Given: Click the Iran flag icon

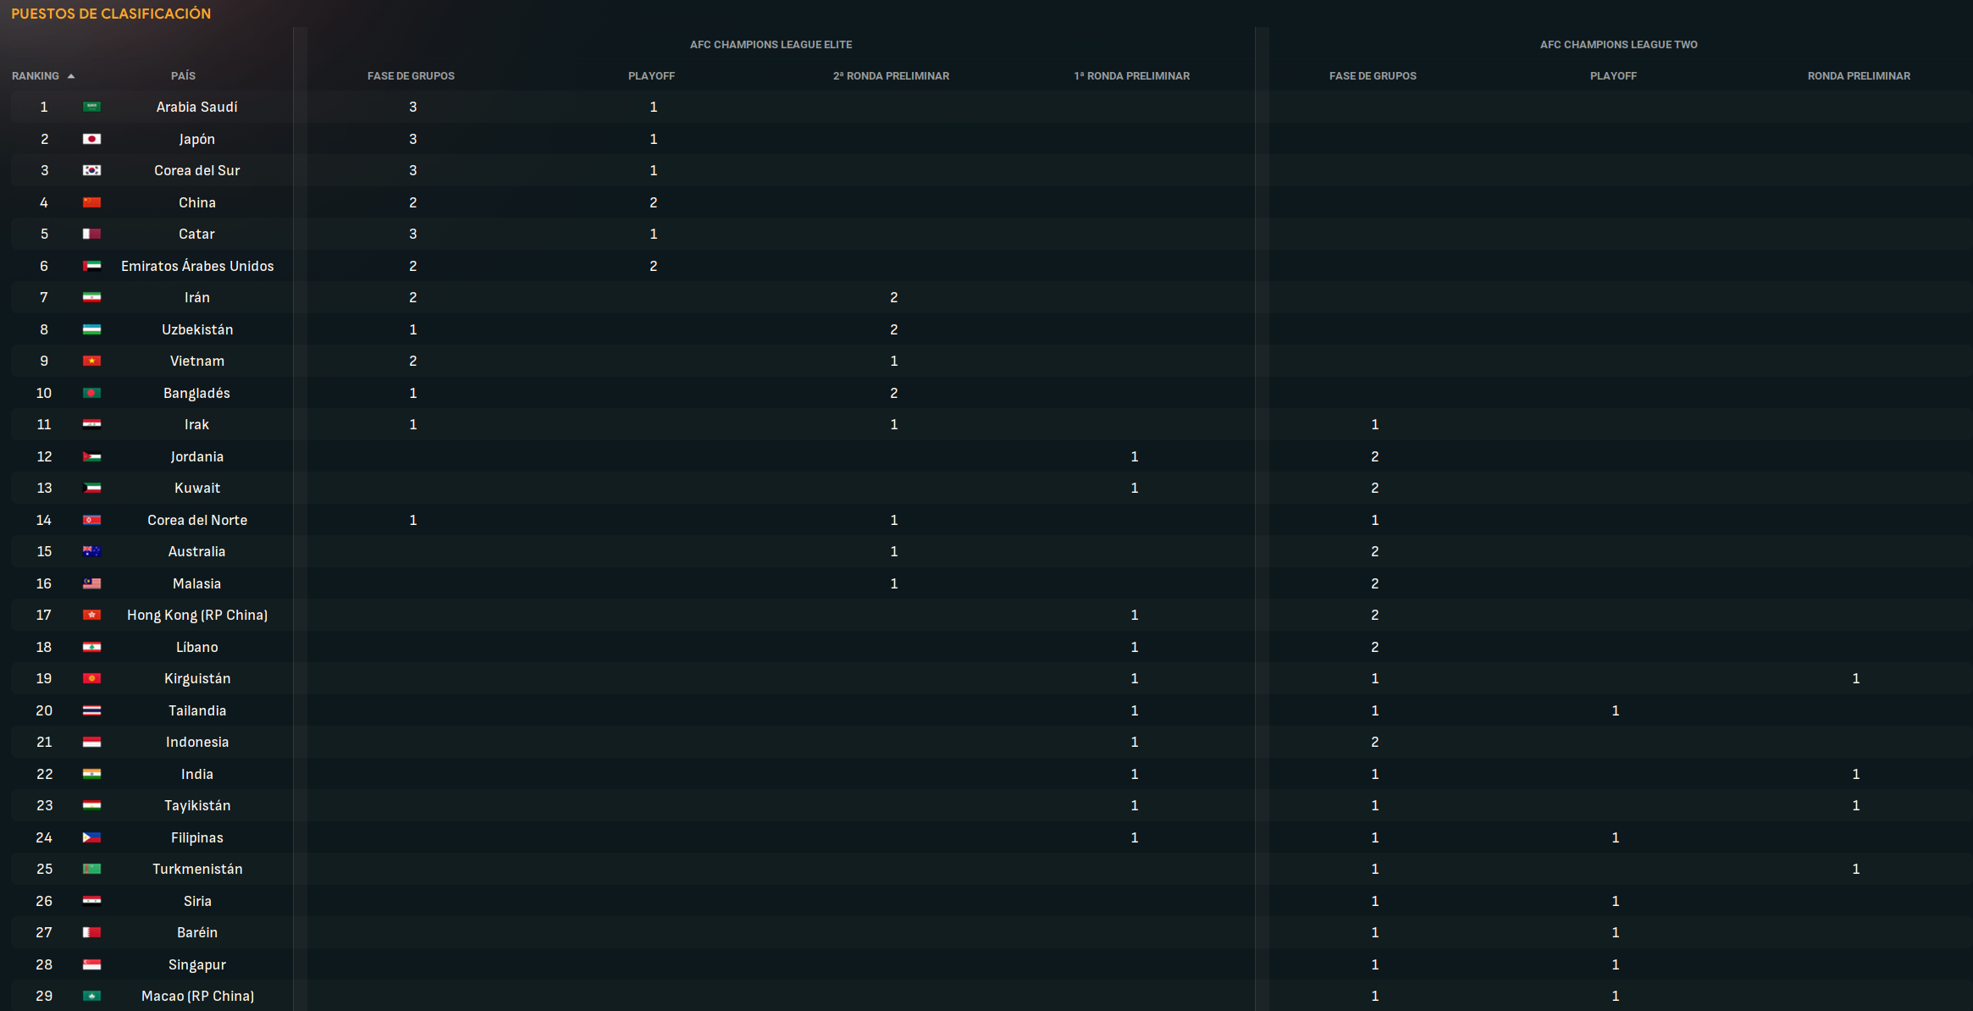Looking at the screenshot, I should click(x=91, y=297).
